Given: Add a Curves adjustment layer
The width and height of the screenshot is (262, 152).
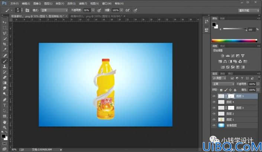Looking at the screenshot, I should click(x=233, y=56).
